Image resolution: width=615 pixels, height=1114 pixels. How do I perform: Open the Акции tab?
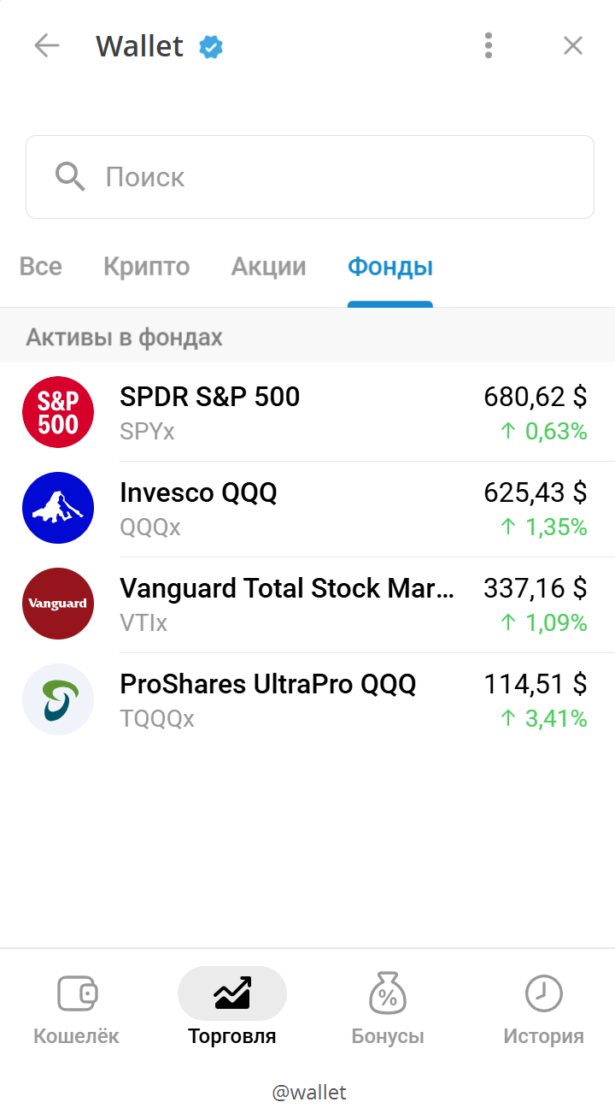point(268,267)
